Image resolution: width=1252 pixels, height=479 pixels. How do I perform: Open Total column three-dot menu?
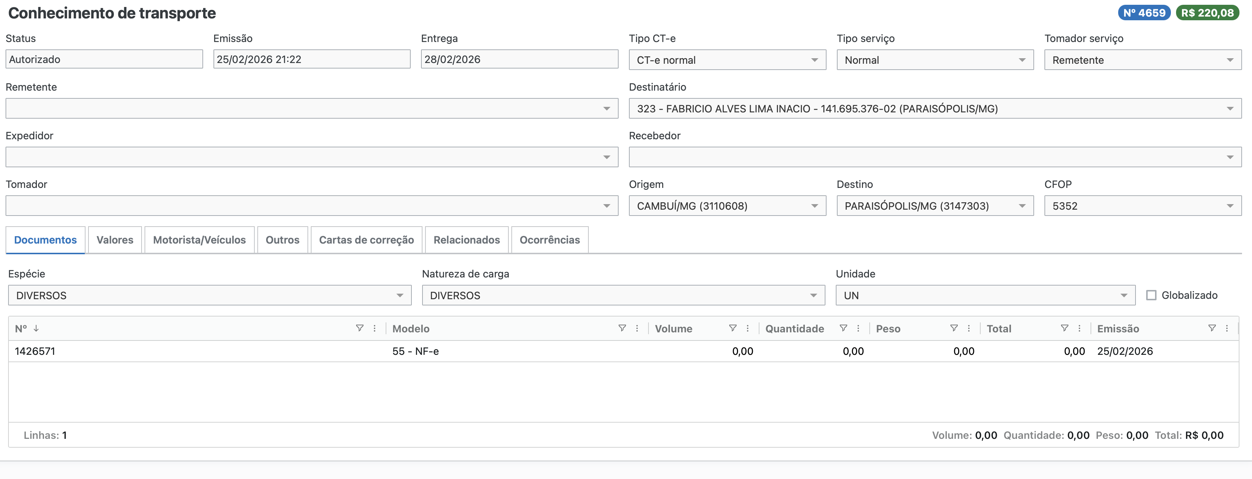point(1079,328)
